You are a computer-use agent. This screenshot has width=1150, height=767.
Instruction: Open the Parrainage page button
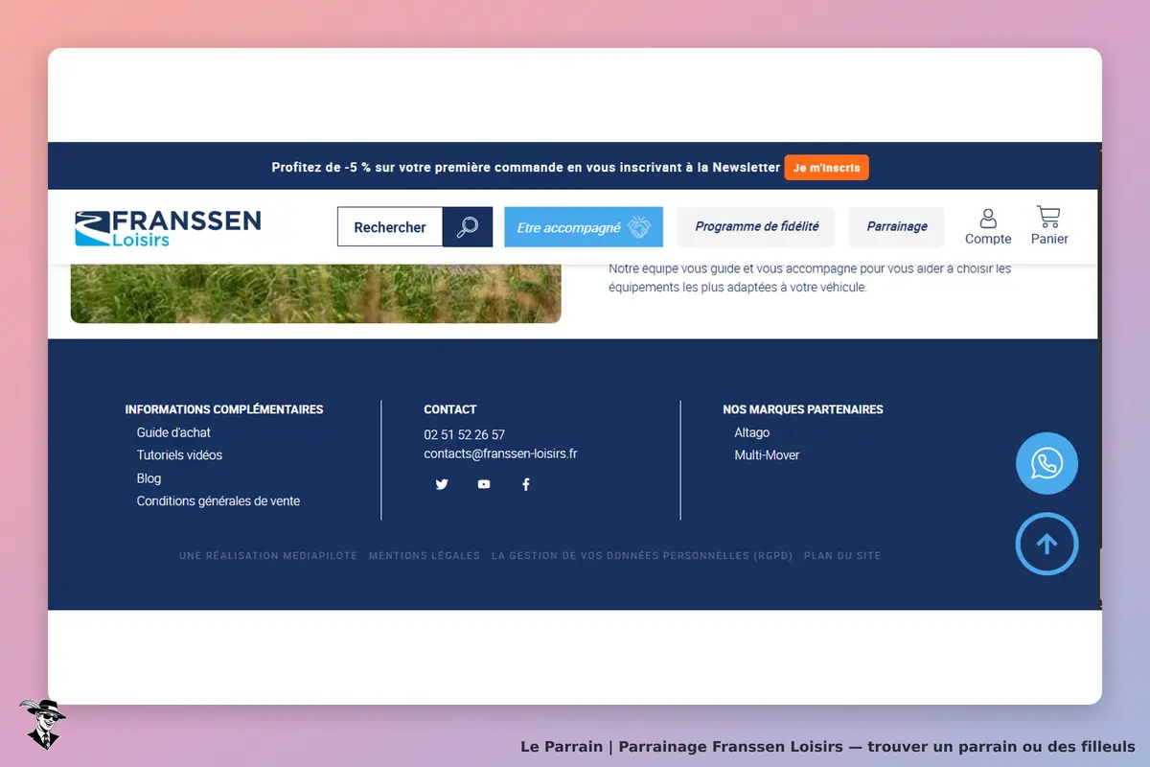897,227
